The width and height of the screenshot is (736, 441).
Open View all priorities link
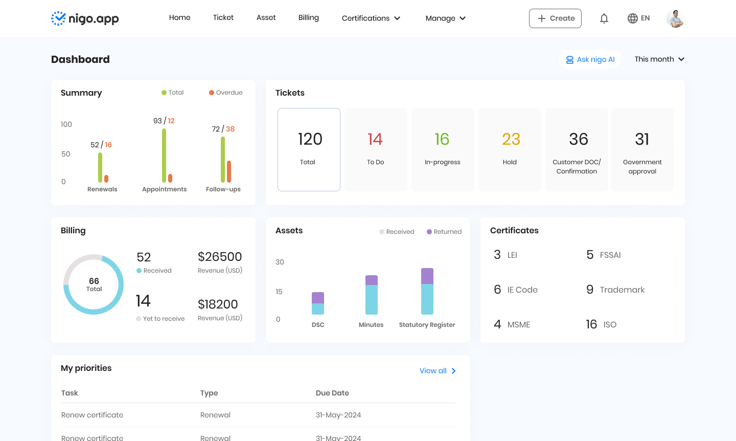433,371
